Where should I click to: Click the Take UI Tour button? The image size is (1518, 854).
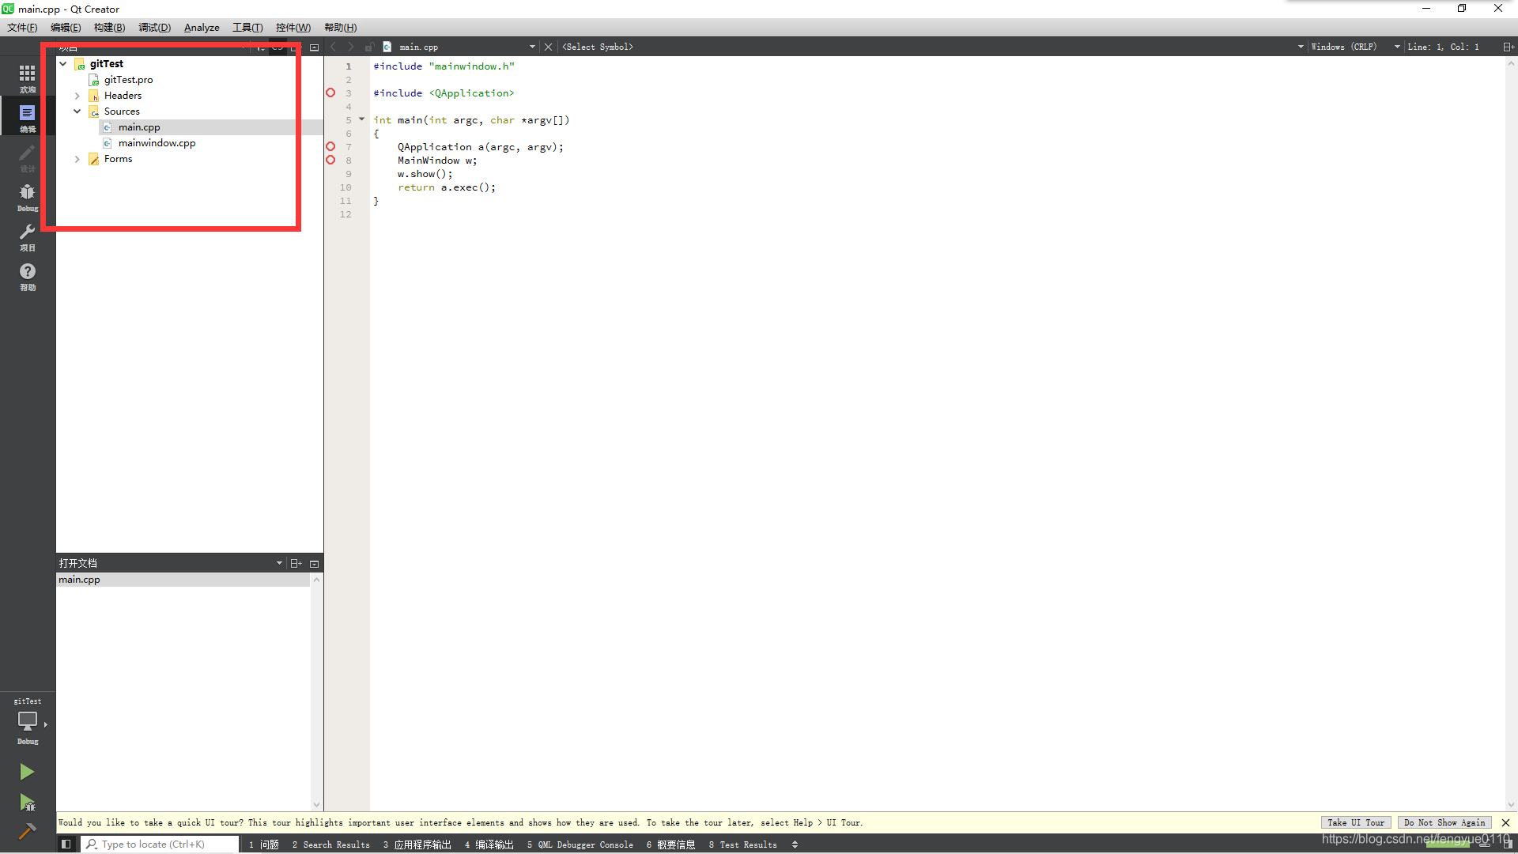(1355, 822)
